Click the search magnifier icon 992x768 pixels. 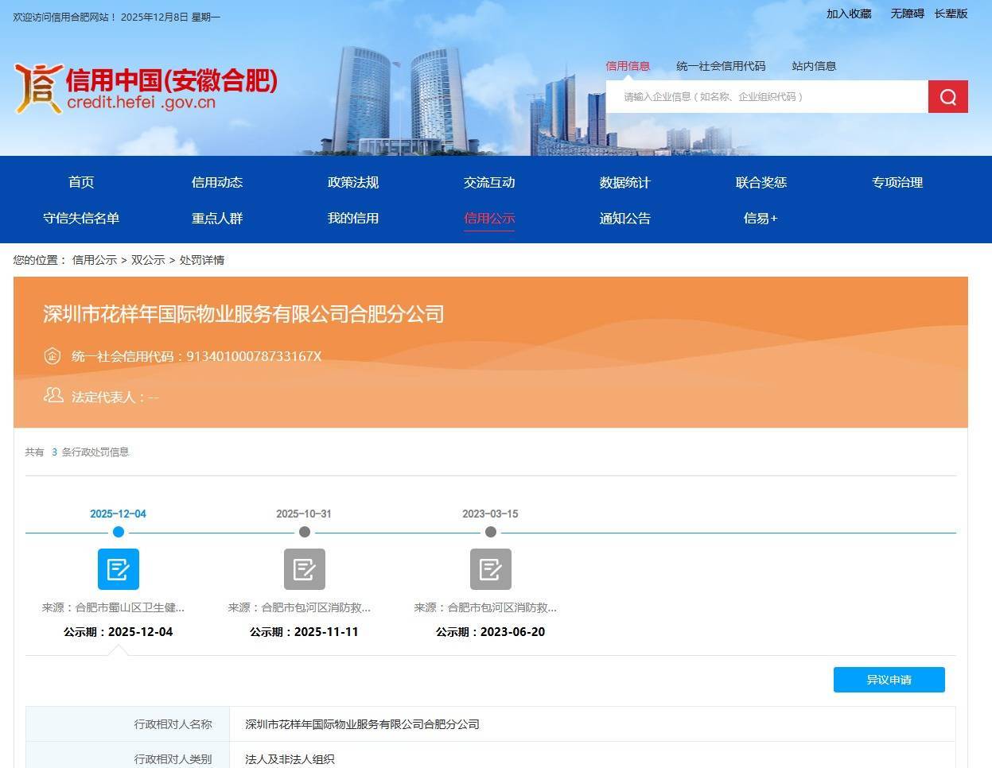(947, 96)
